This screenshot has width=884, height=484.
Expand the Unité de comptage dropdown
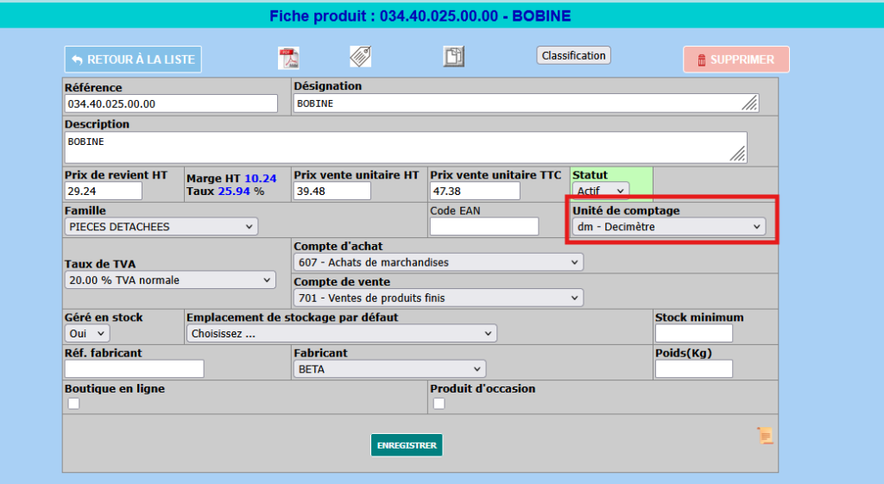(668, 227)
